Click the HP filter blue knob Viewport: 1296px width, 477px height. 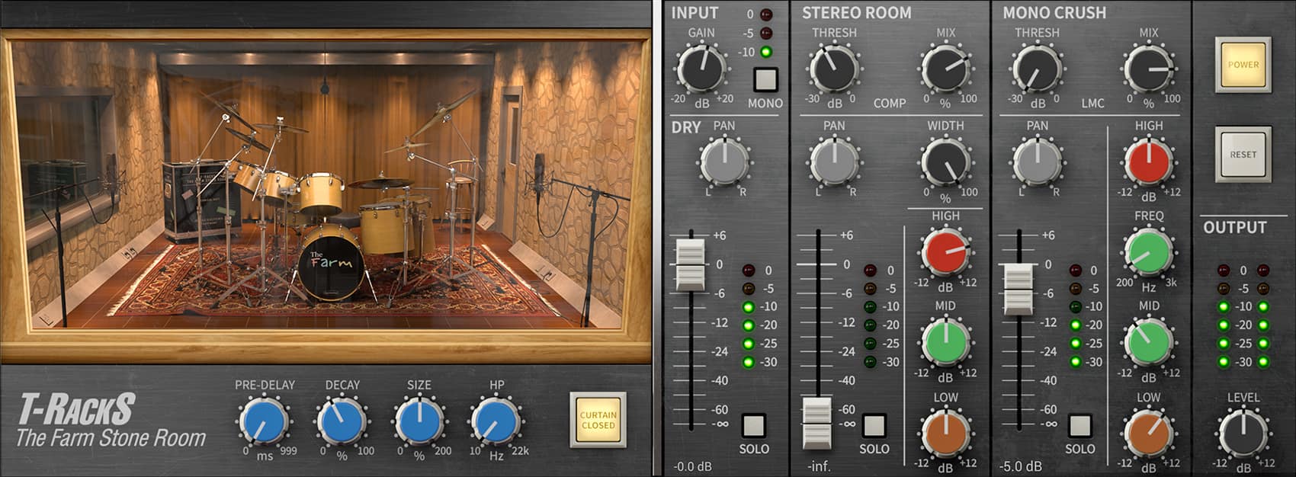496,422
